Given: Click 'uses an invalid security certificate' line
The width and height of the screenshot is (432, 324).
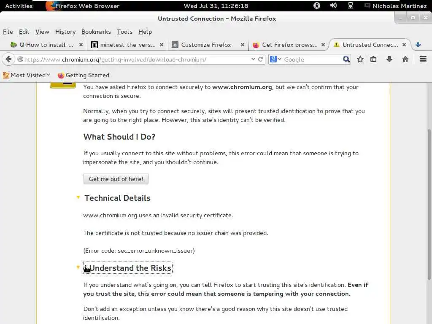Looking at the screenshot, I should [x=158, y=215].
